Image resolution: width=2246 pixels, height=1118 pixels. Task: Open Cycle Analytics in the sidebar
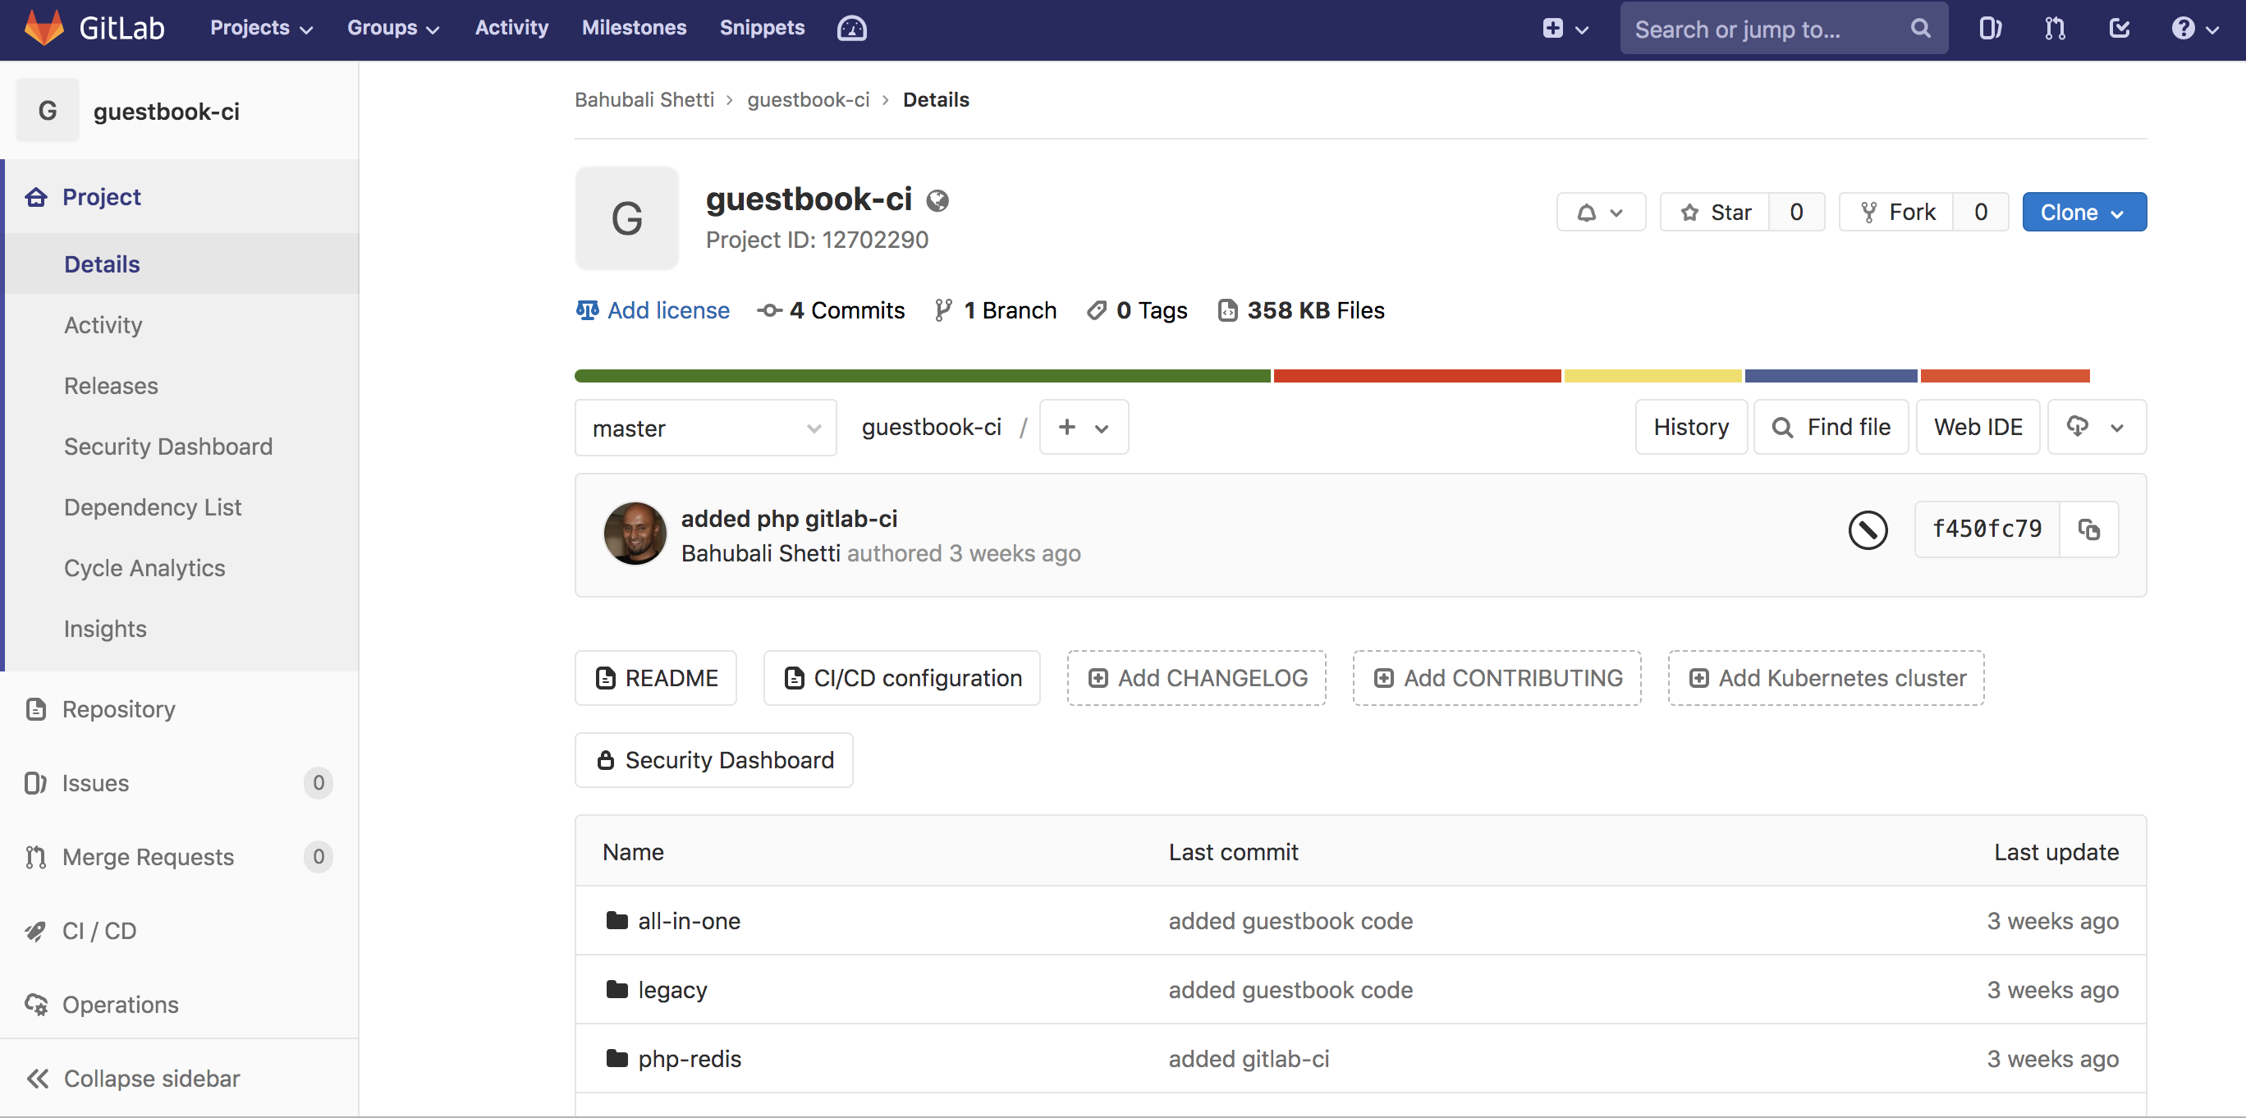coord(144,568)
